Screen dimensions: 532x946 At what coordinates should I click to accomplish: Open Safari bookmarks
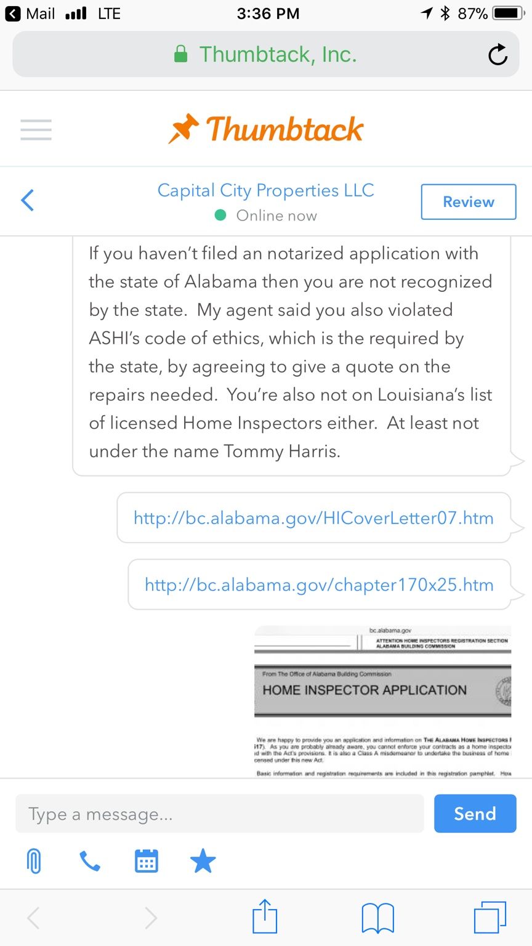point(377,918)
